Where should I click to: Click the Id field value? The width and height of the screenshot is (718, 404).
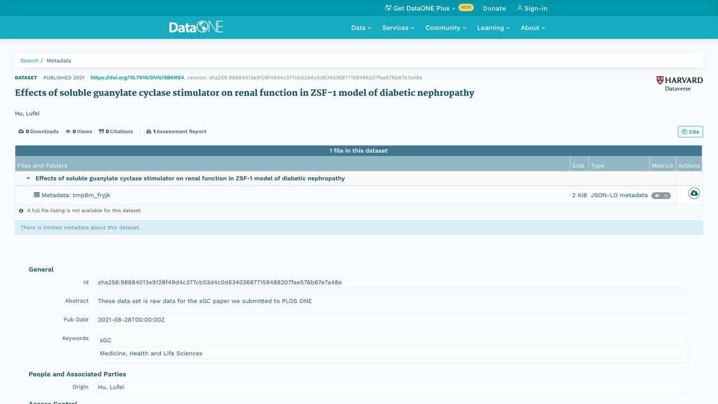pyautogui.click(x=392, y=283)
